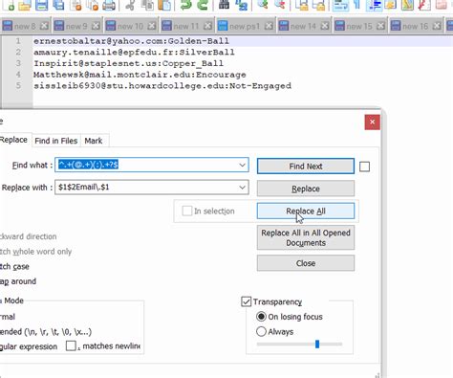Switch to the new 8 document tab

[25, 26]
